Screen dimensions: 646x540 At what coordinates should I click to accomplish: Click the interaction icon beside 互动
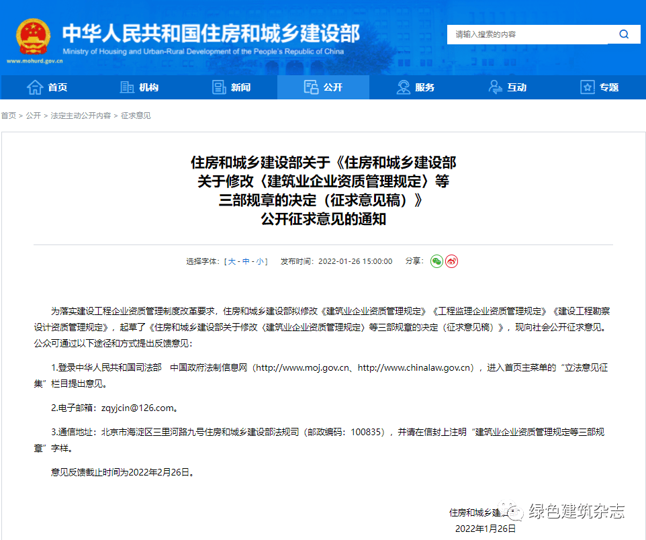495,87
